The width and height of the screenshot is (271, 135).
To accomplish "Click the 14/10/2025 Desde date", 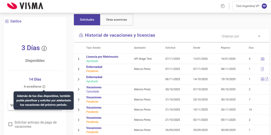I will (200, 79).
